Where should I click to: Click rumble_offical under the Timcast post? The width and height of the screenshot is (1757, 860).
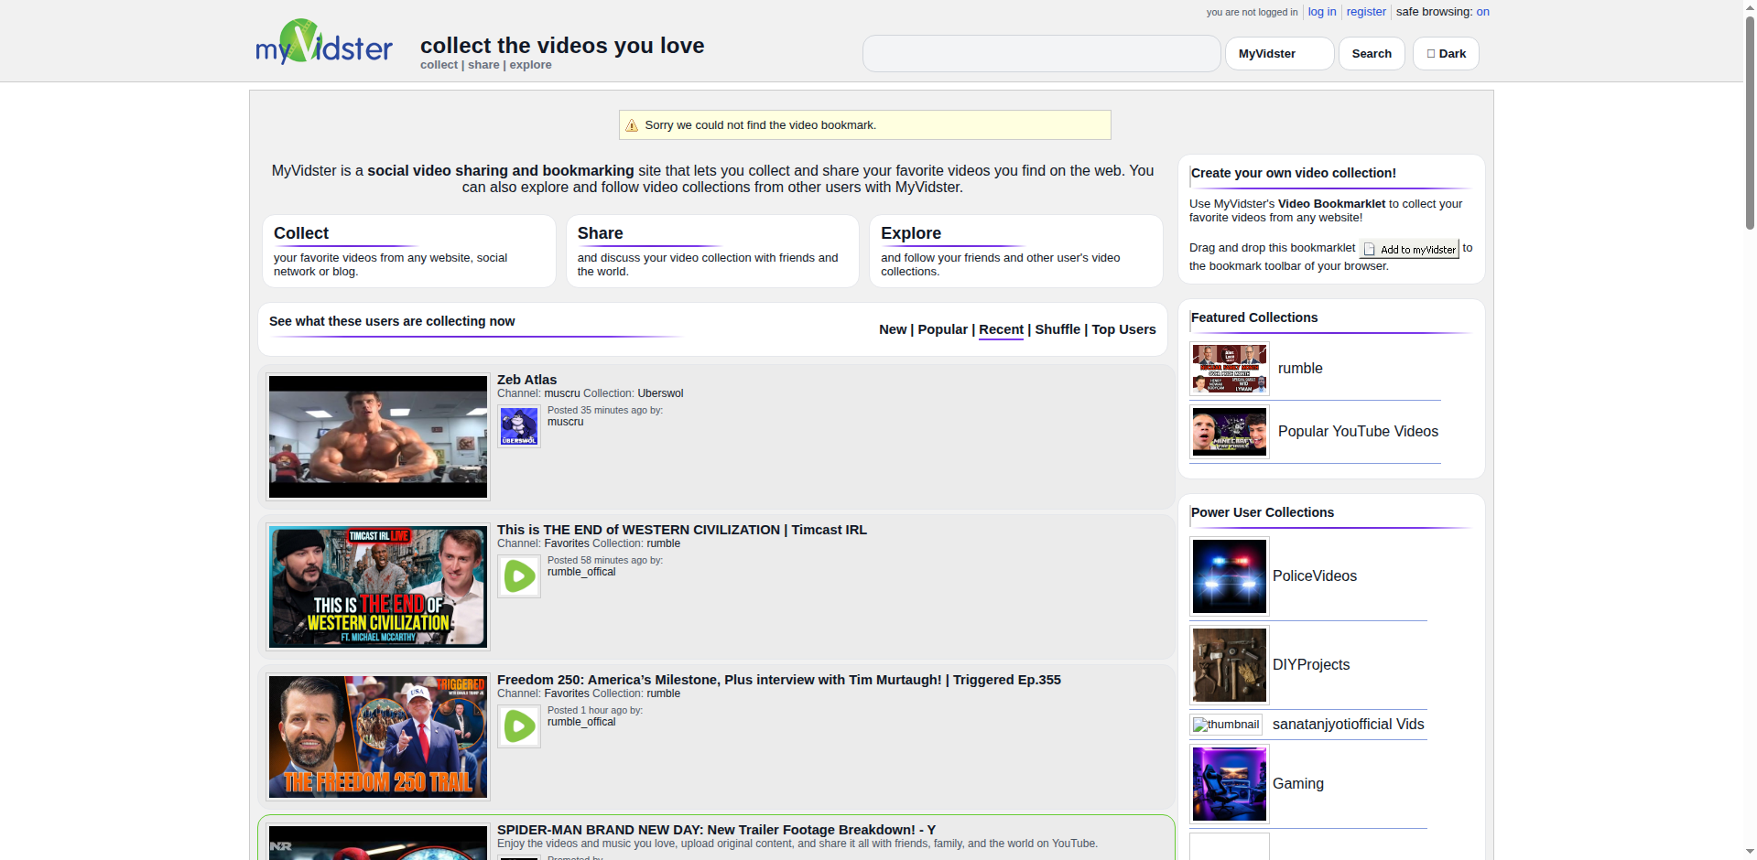pos(581,572)
